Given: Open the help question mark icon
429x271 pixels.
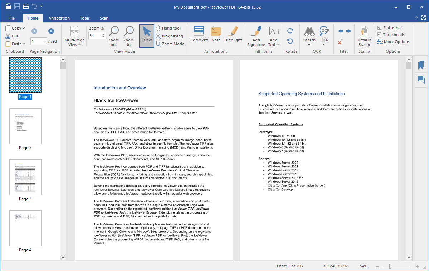Looking at the screenshot, I should [x=424, y=18].
